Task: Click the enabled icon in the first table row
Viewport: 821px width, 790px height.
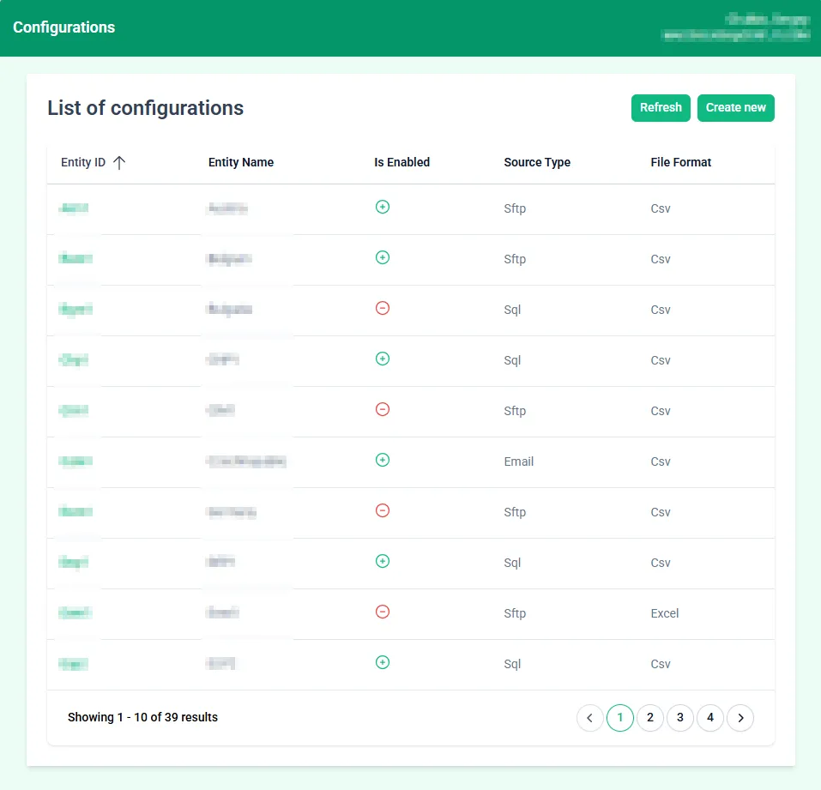Action: pyautogui.click(x=383, y=207)
